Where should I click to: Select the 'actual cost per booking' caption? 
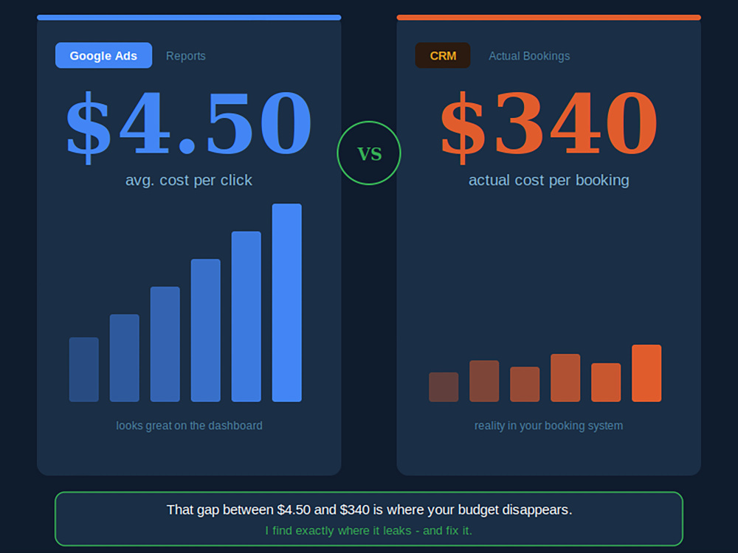(x=549, y=180)
